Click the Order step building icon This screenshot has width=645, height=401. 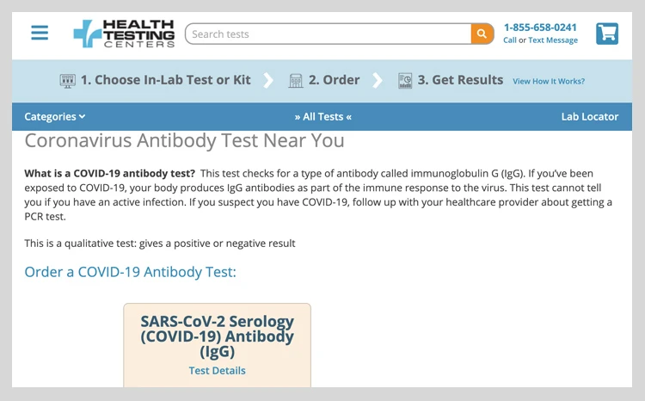pos(296,80)
